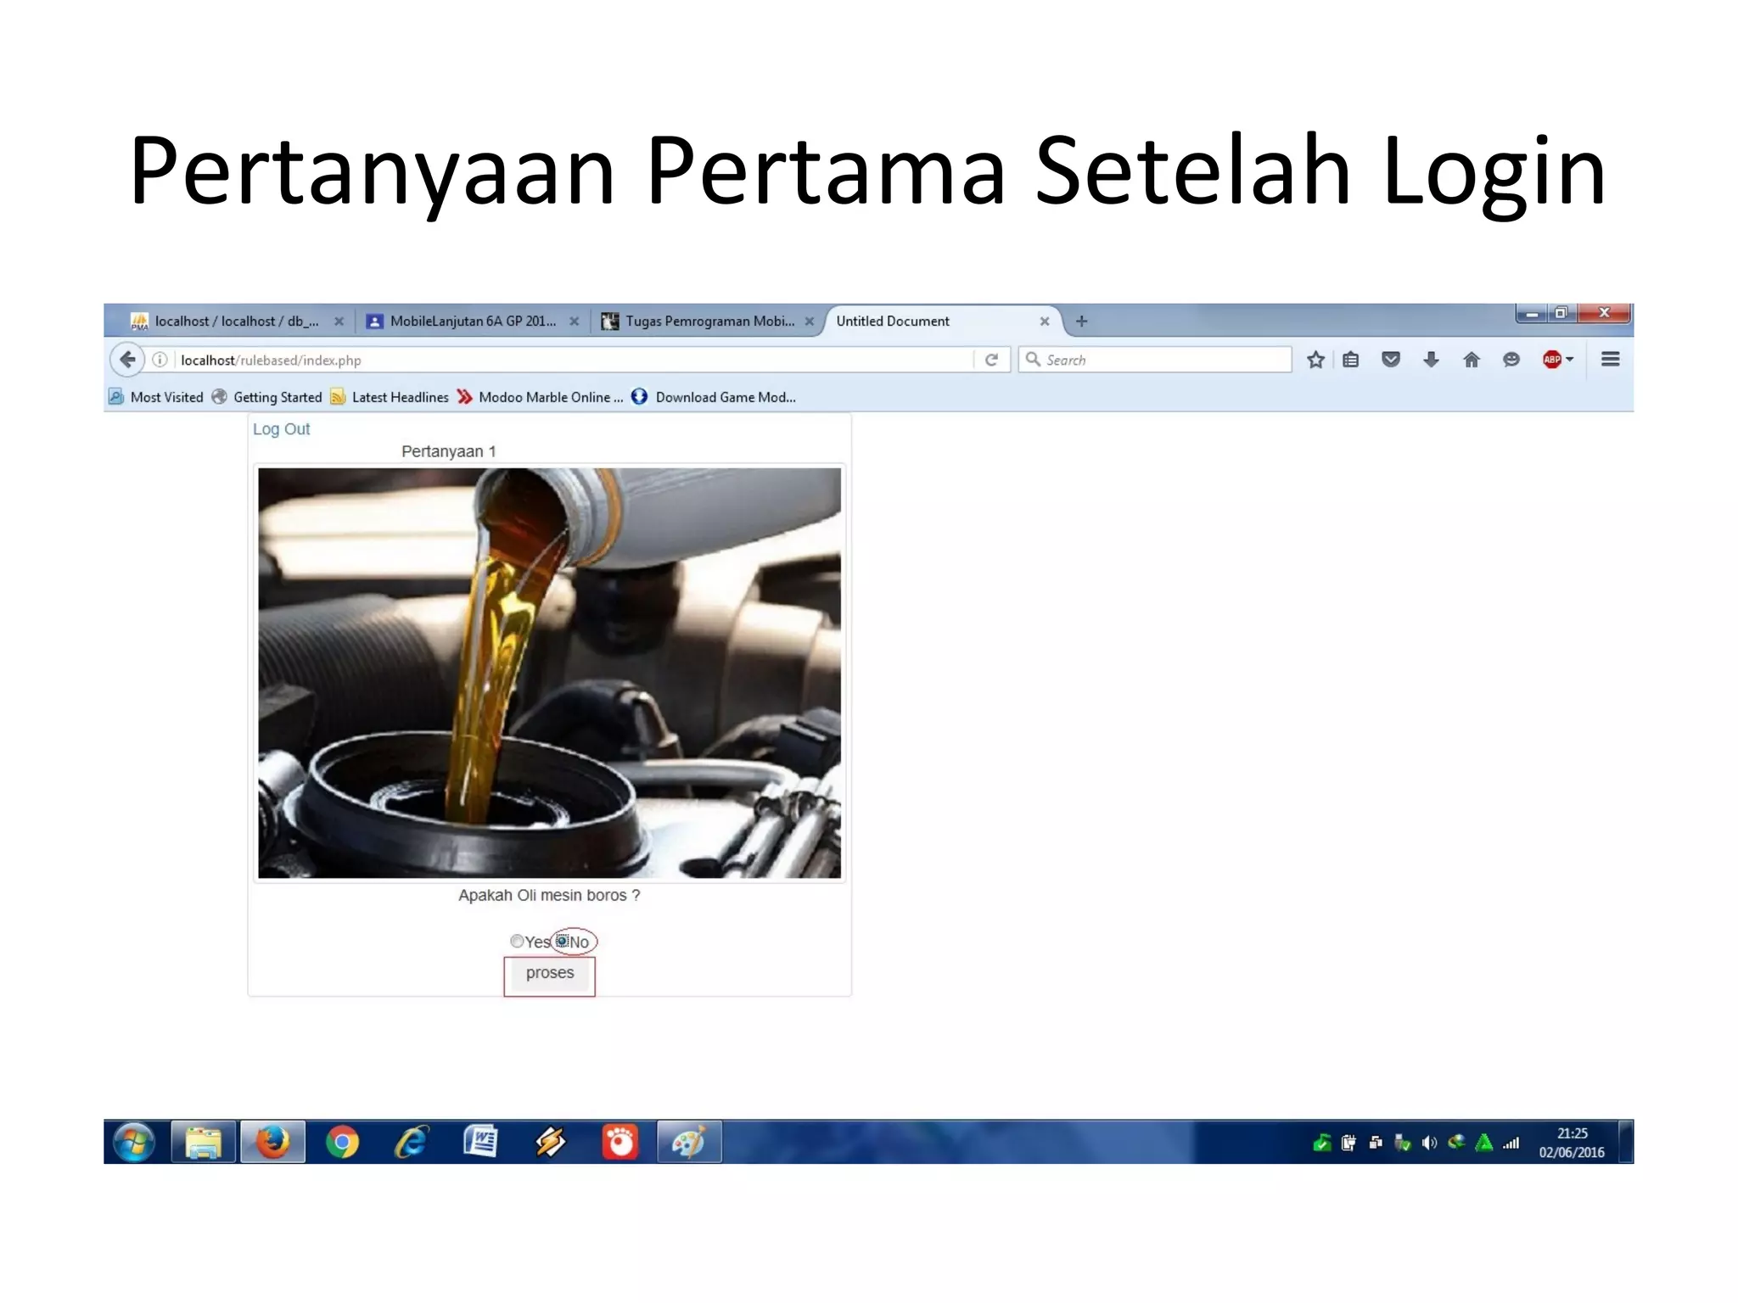This screenshot has width=1738, height=1303.
Task: Select the Yes radio button
Action: [517, 941]
